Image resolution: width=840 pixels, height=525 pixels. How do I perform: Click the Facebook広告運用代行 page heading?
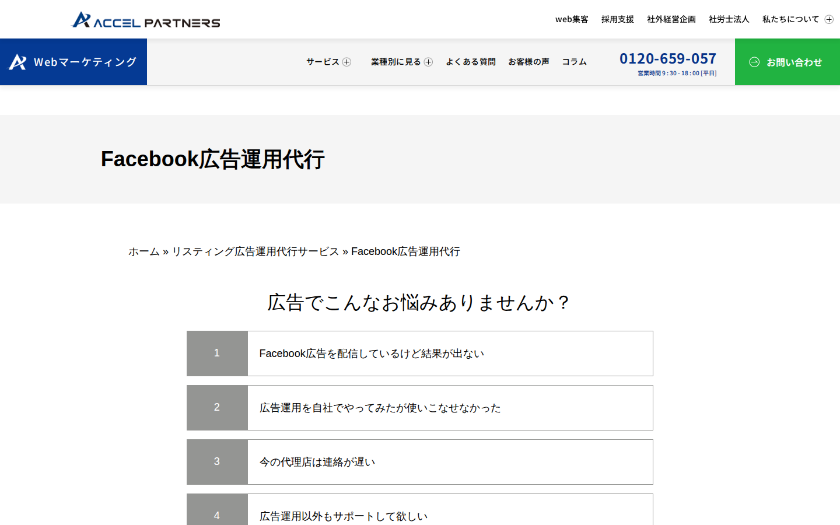click(x=213, y=159)
